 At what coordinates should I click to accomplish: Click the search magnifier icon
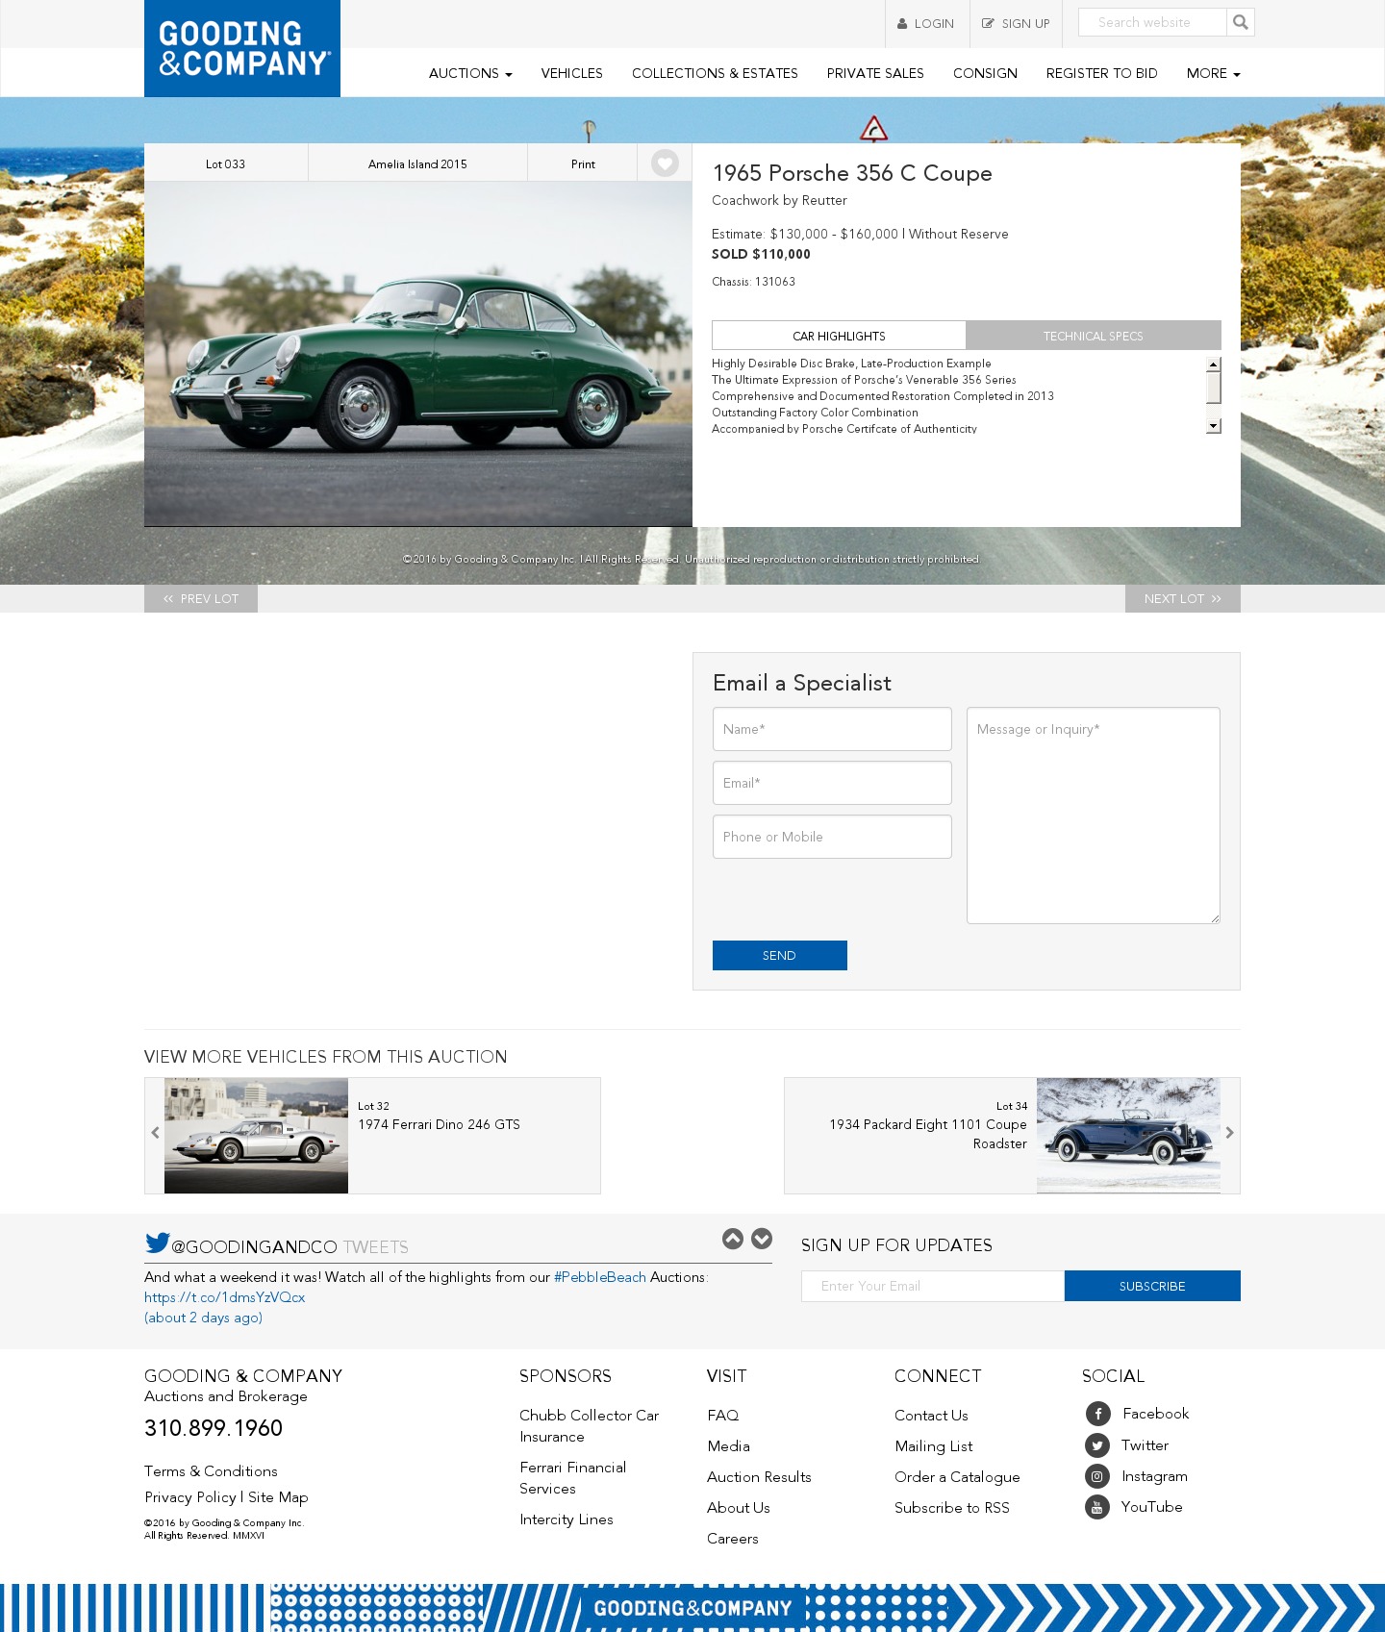coord(1241,22)
